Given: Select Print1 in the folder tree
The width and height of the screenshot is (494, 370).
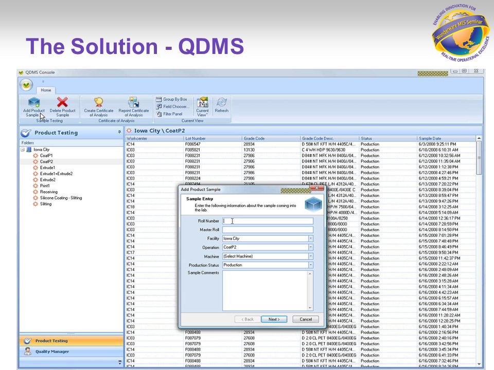Looking at the screenshot, I should pyautogui.click(x=45, y=186).
